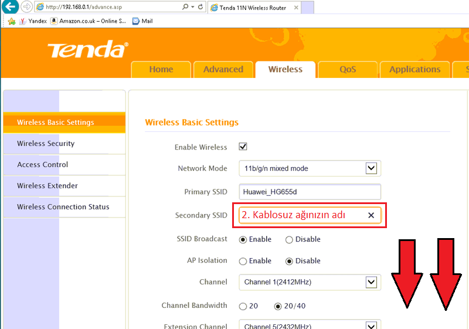Viewport: 469px width, 329px height.
Task: Click the Primary SSID input field
Action: pyautogui.click(x=310, y=192)
